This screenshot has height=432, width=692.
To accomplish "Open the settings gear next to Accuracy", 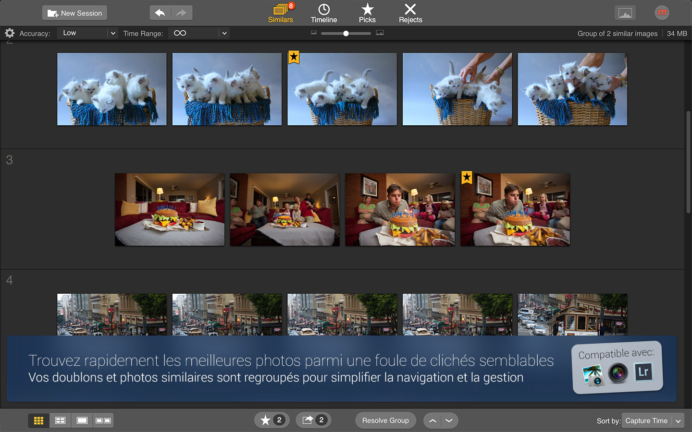I will coord(10,33).
